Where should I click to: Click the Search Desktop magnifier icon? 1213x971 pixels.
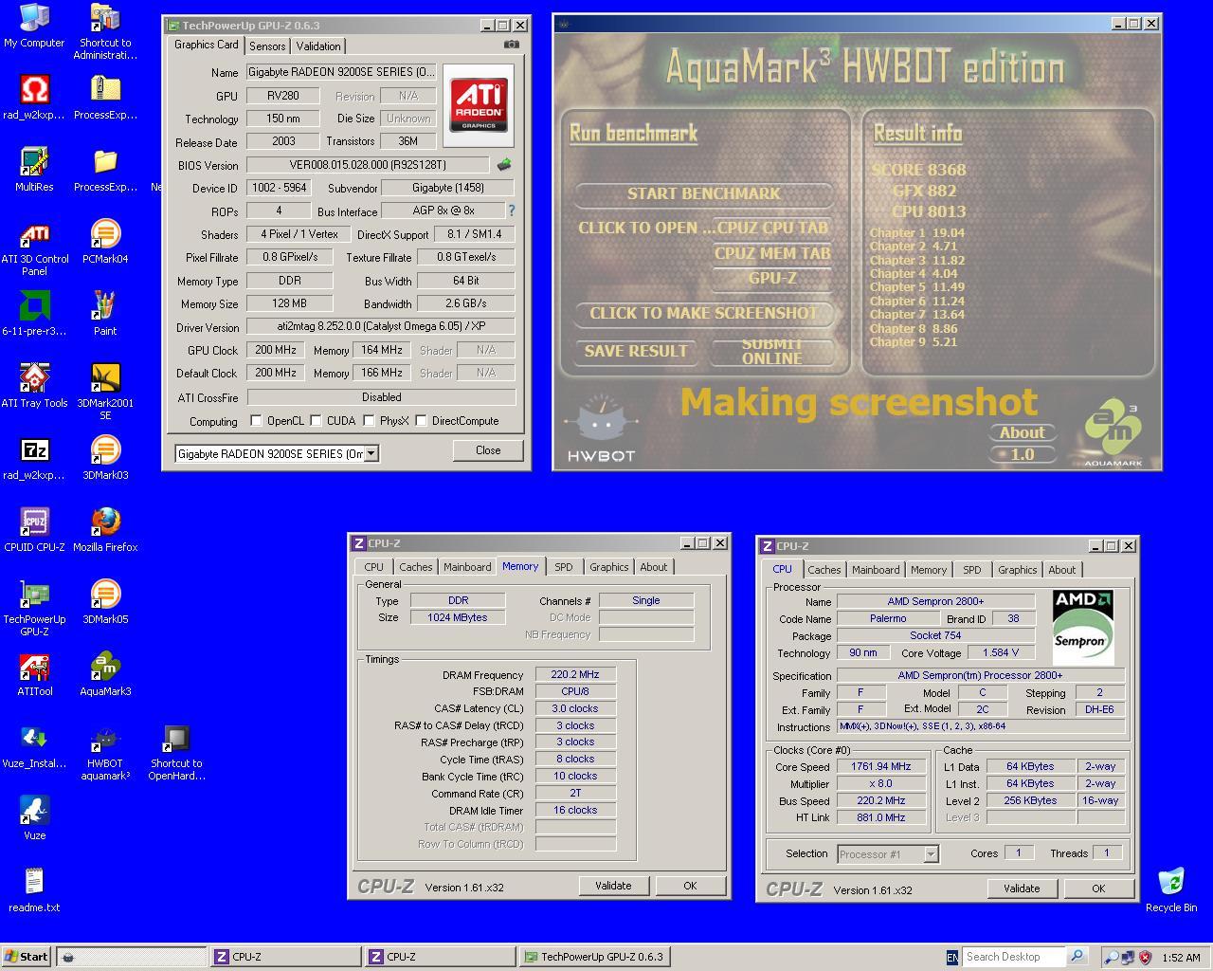(x=1077, y=957)
